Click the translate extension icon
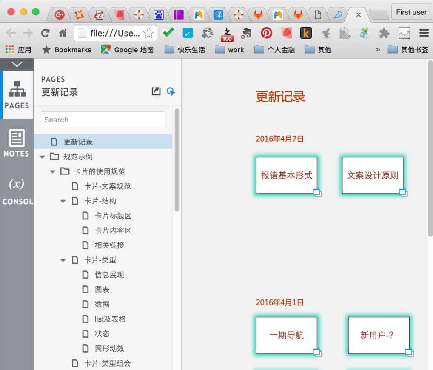The height and width of the screenshot is (370, 433). tap(218, 14)
